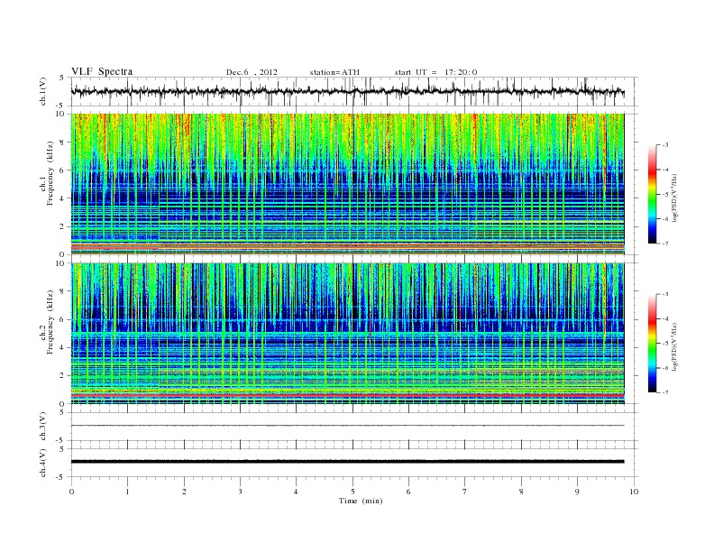This screenshot has width=714, height=552.
Task: Click inside the ch.2 spectrogram panel
Action: [x=347, y=334]
